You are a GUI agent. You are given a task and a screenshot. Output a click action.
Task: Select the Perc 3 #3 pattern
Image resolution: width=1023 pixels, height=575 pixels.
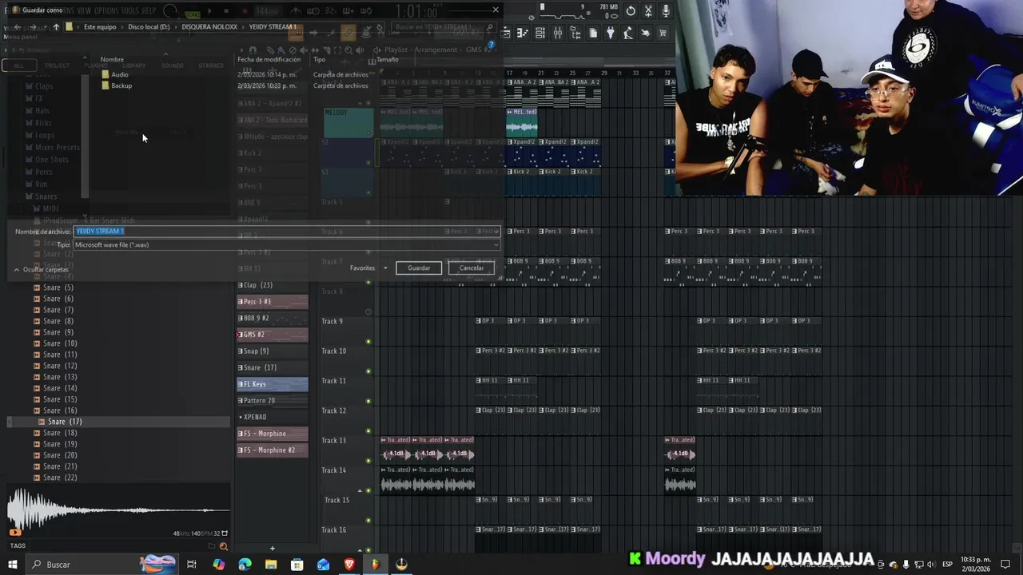(x=273, y=302)
